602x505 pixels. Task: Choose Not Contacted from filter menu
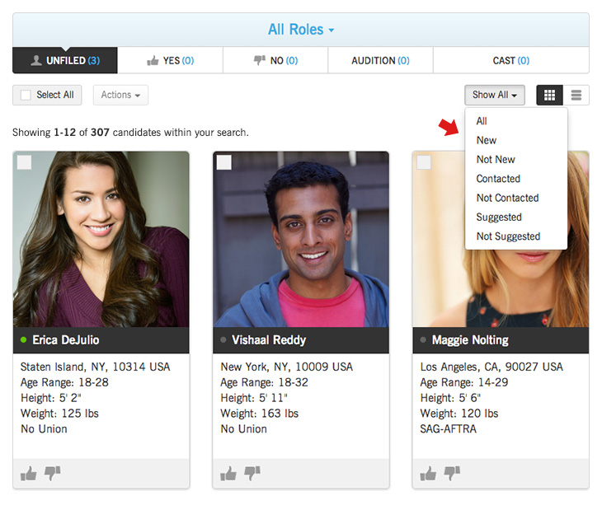[507, 198]
